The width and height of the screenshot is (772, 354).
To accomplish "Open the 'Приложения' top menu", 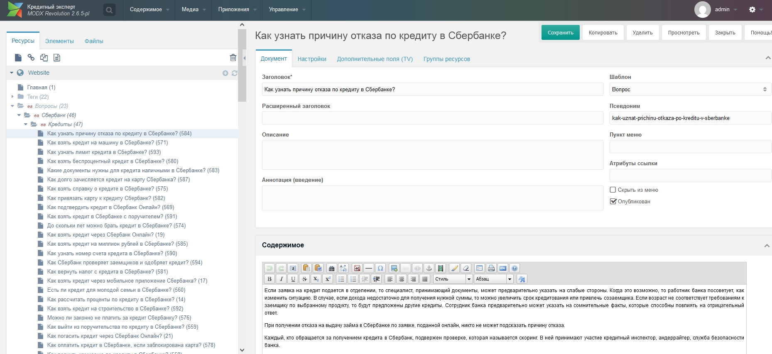I will click(x=237, y=10).
